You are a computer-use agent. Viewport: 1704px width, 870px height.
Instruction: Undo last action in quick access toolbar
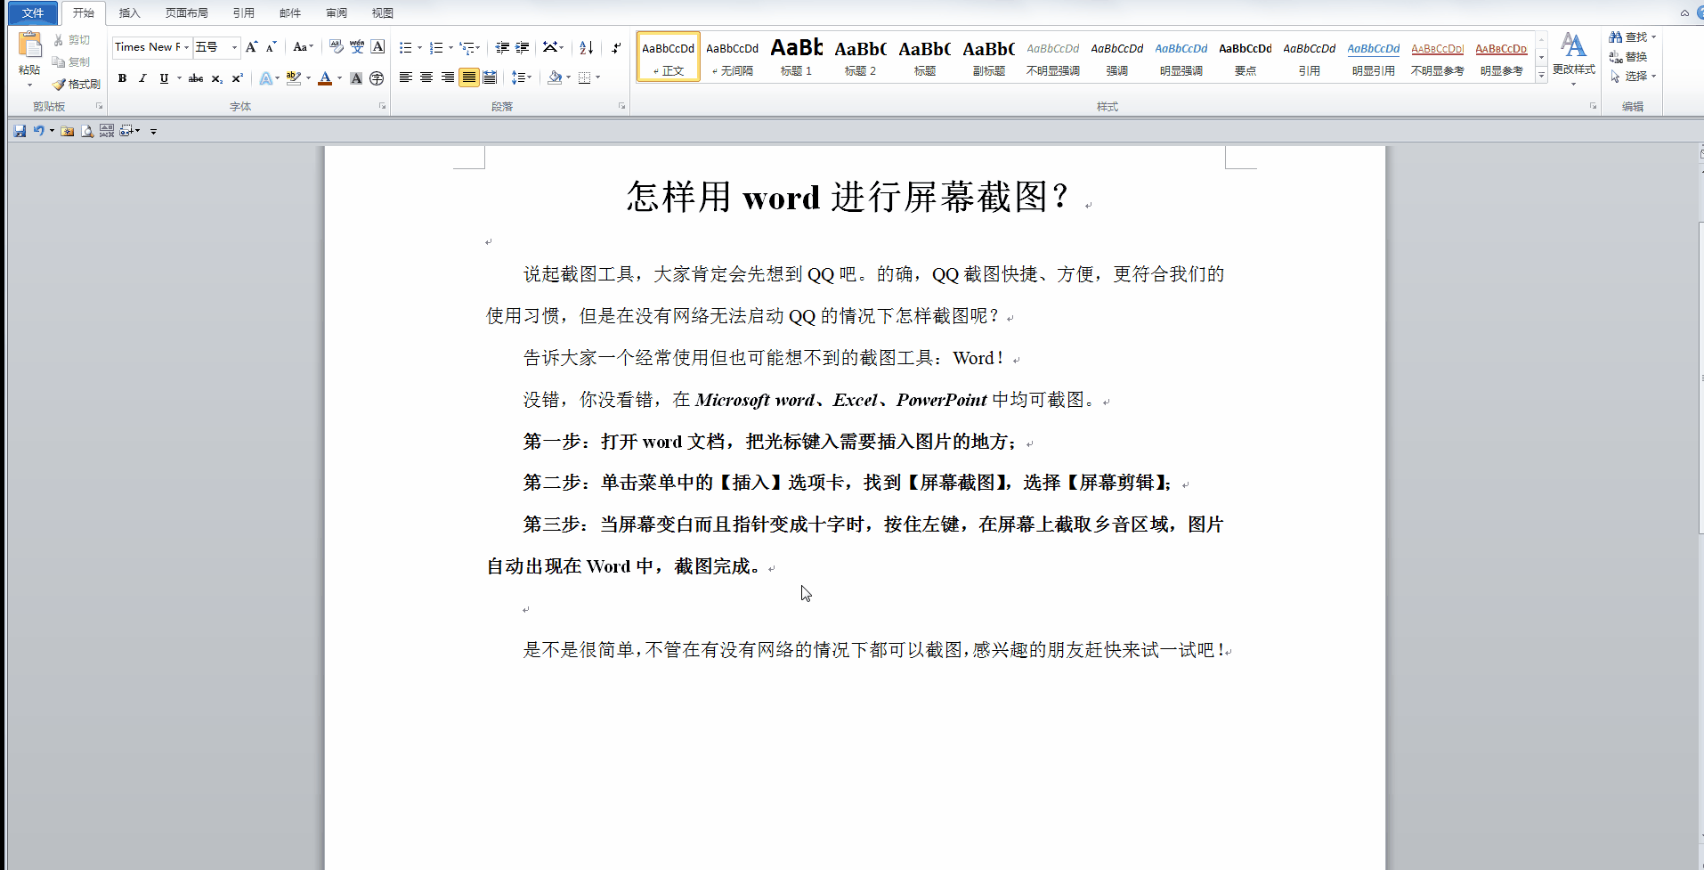point(38,131)
